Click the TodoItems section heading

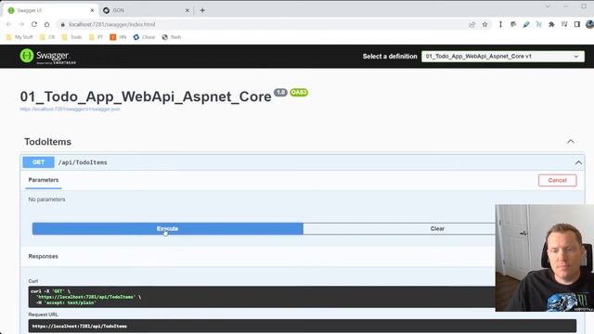[47, 142]
